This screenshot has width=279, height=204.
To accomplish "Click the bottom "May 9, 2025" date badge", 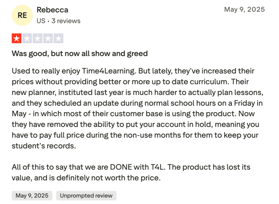I will pyautogui.click(x=32, y=196).
